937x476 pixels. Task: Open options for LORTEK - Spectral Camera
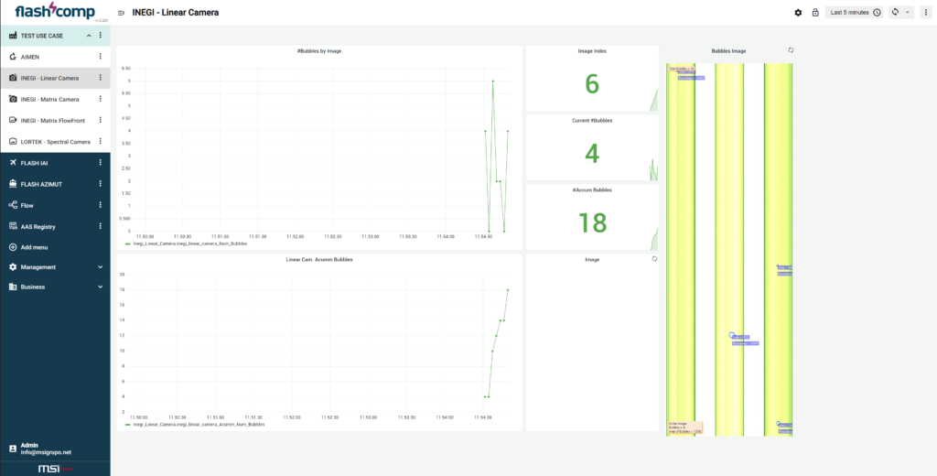pos(101,142)
